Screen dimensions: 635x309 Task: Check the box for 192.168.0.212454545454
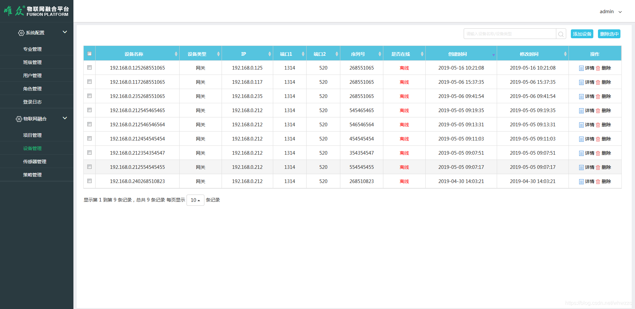point(89,139)
